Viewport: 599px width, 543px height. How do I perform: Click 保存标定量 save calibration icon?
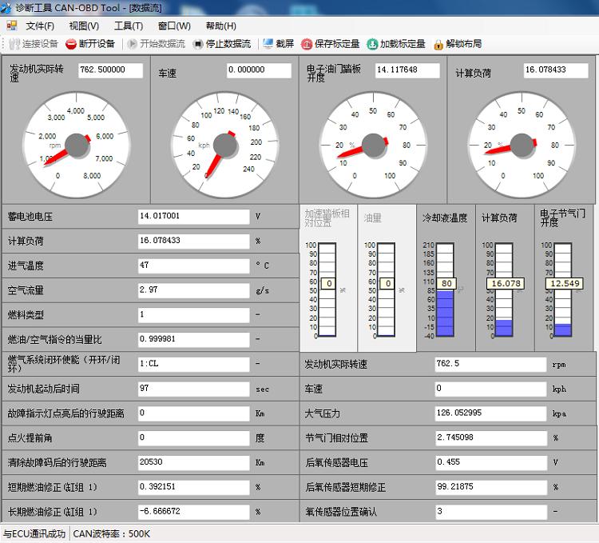click(307, 44)
